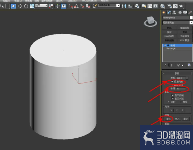Activate the Select and Scale tool
The height and width of the screenshot is (150, 193).
pos(32,6)
